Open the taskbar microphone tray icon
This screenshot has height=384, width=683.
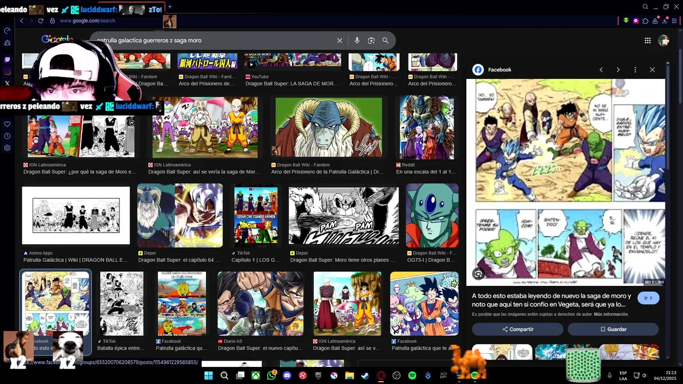tap(609, 375)
